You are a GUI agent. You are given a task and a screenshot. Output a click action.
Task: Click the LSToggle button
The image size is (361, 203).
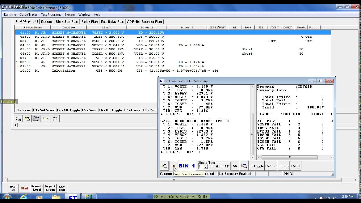(x=256, y=166)
